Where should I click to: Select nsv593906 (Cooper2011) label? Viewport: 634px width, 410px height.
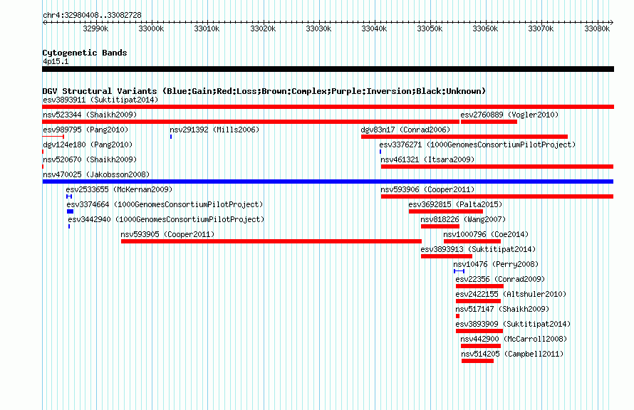[x=428, y=189]
